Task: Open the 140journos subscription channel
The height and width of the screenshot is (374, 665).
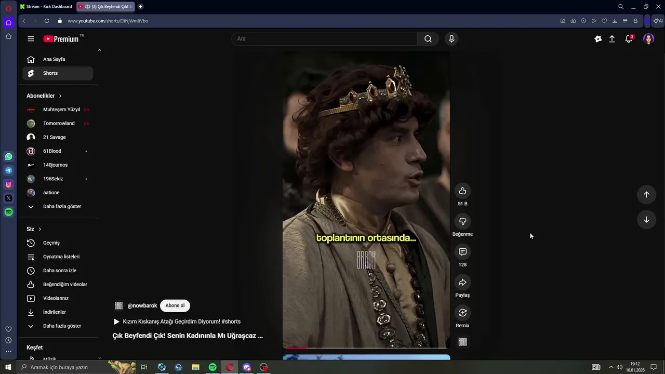Action: pyautogui.click(x=58, y=165)
